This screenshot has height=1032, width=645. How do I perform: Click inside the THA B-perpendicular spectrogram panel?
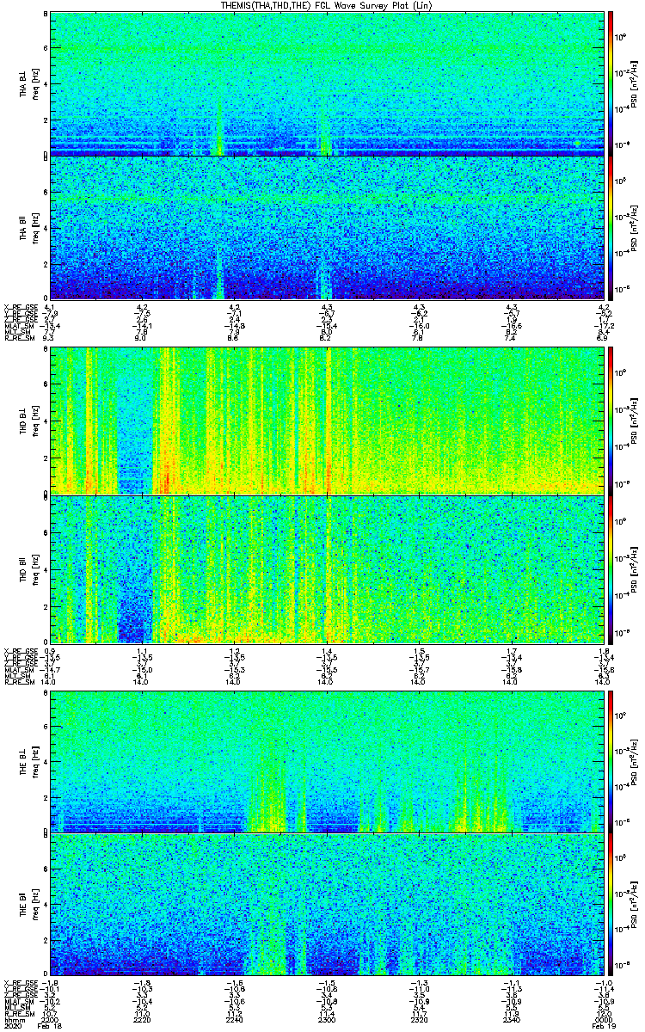(x=328, y=83)
